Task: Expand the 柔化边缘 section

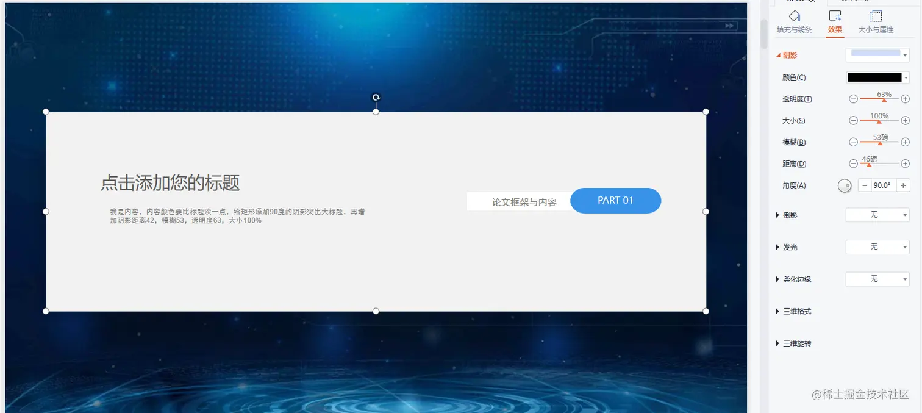Action: [793, 279]
